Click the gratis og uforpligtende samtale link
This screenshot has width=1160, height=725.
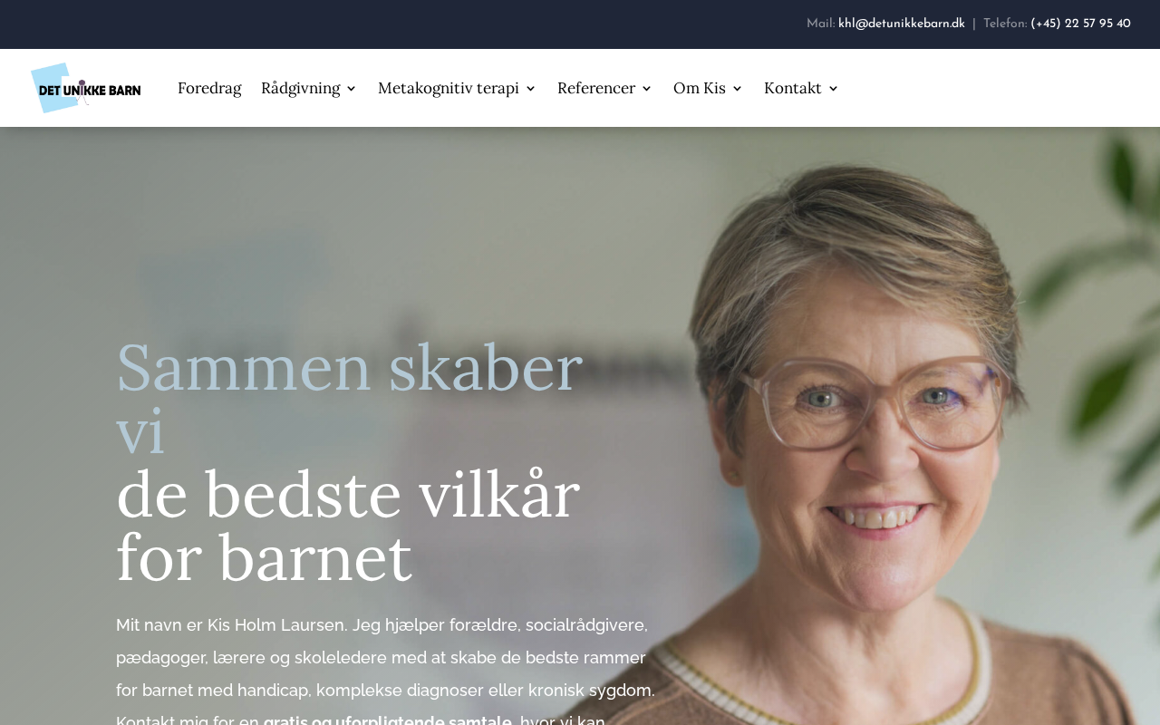click(x=388, y=720)
